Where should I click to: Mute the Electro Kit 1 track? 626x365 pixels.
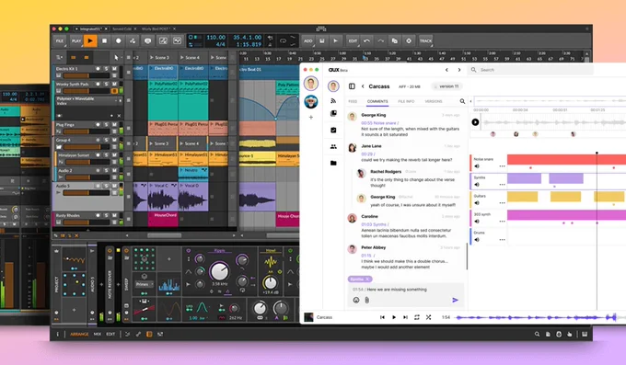tap(114, 69)
